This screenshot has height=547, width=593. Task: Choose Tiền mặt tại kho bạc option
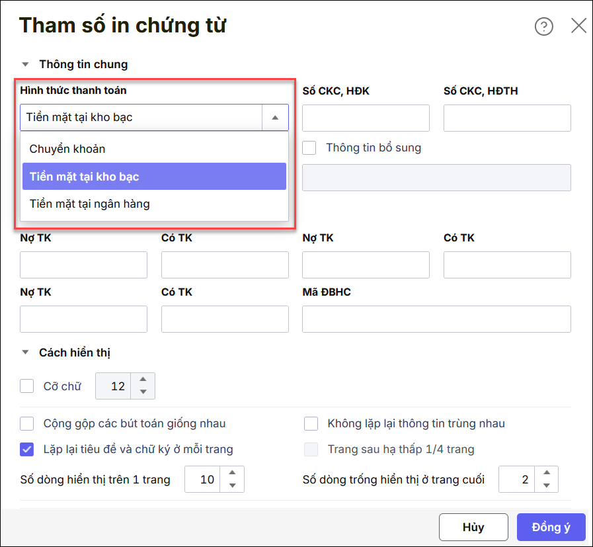[154, 177]
